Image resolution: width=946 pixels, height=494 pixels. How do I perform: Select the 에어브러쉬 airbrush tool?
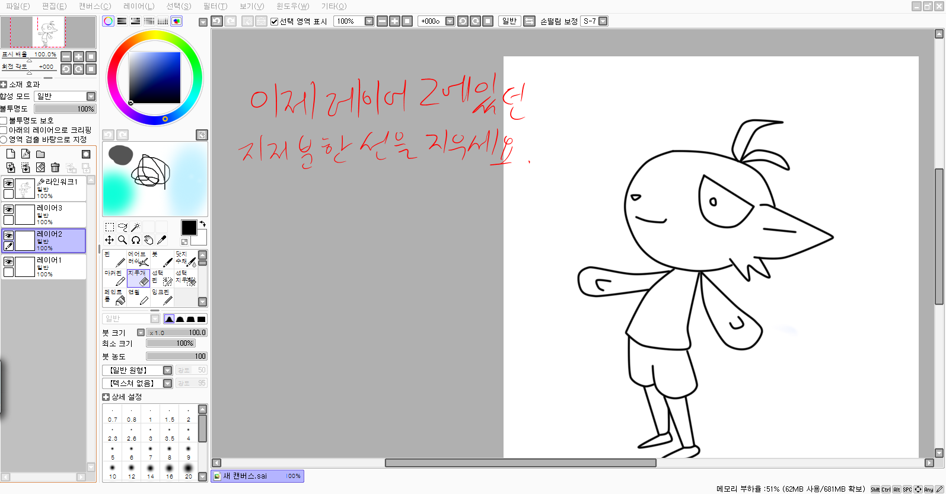138,259
